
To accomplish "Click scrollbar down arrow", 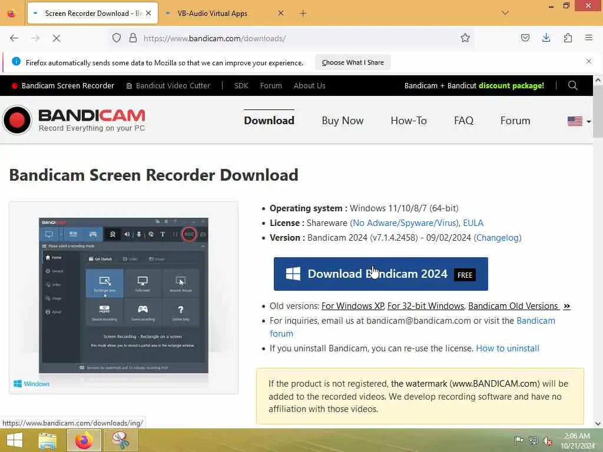I will [x=598, y=424].
